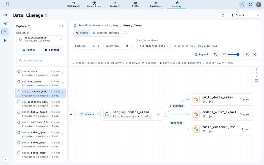Open the RetailLakehouse connection dropdown

pos(40,39)
